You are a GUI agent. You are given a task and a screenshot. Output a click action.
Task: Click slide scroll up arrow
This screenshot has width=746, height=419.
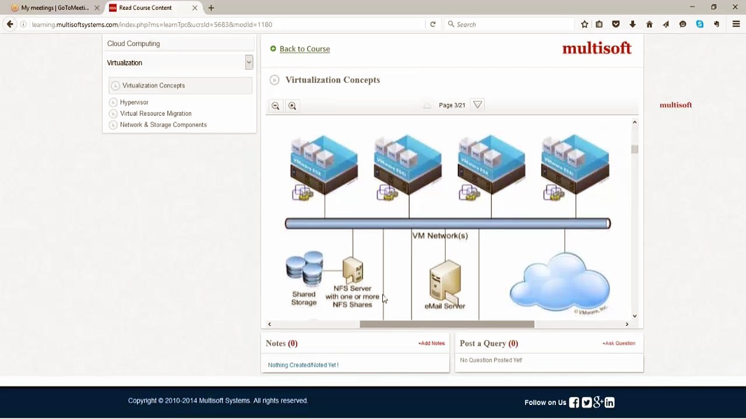[x=635, y=122]
